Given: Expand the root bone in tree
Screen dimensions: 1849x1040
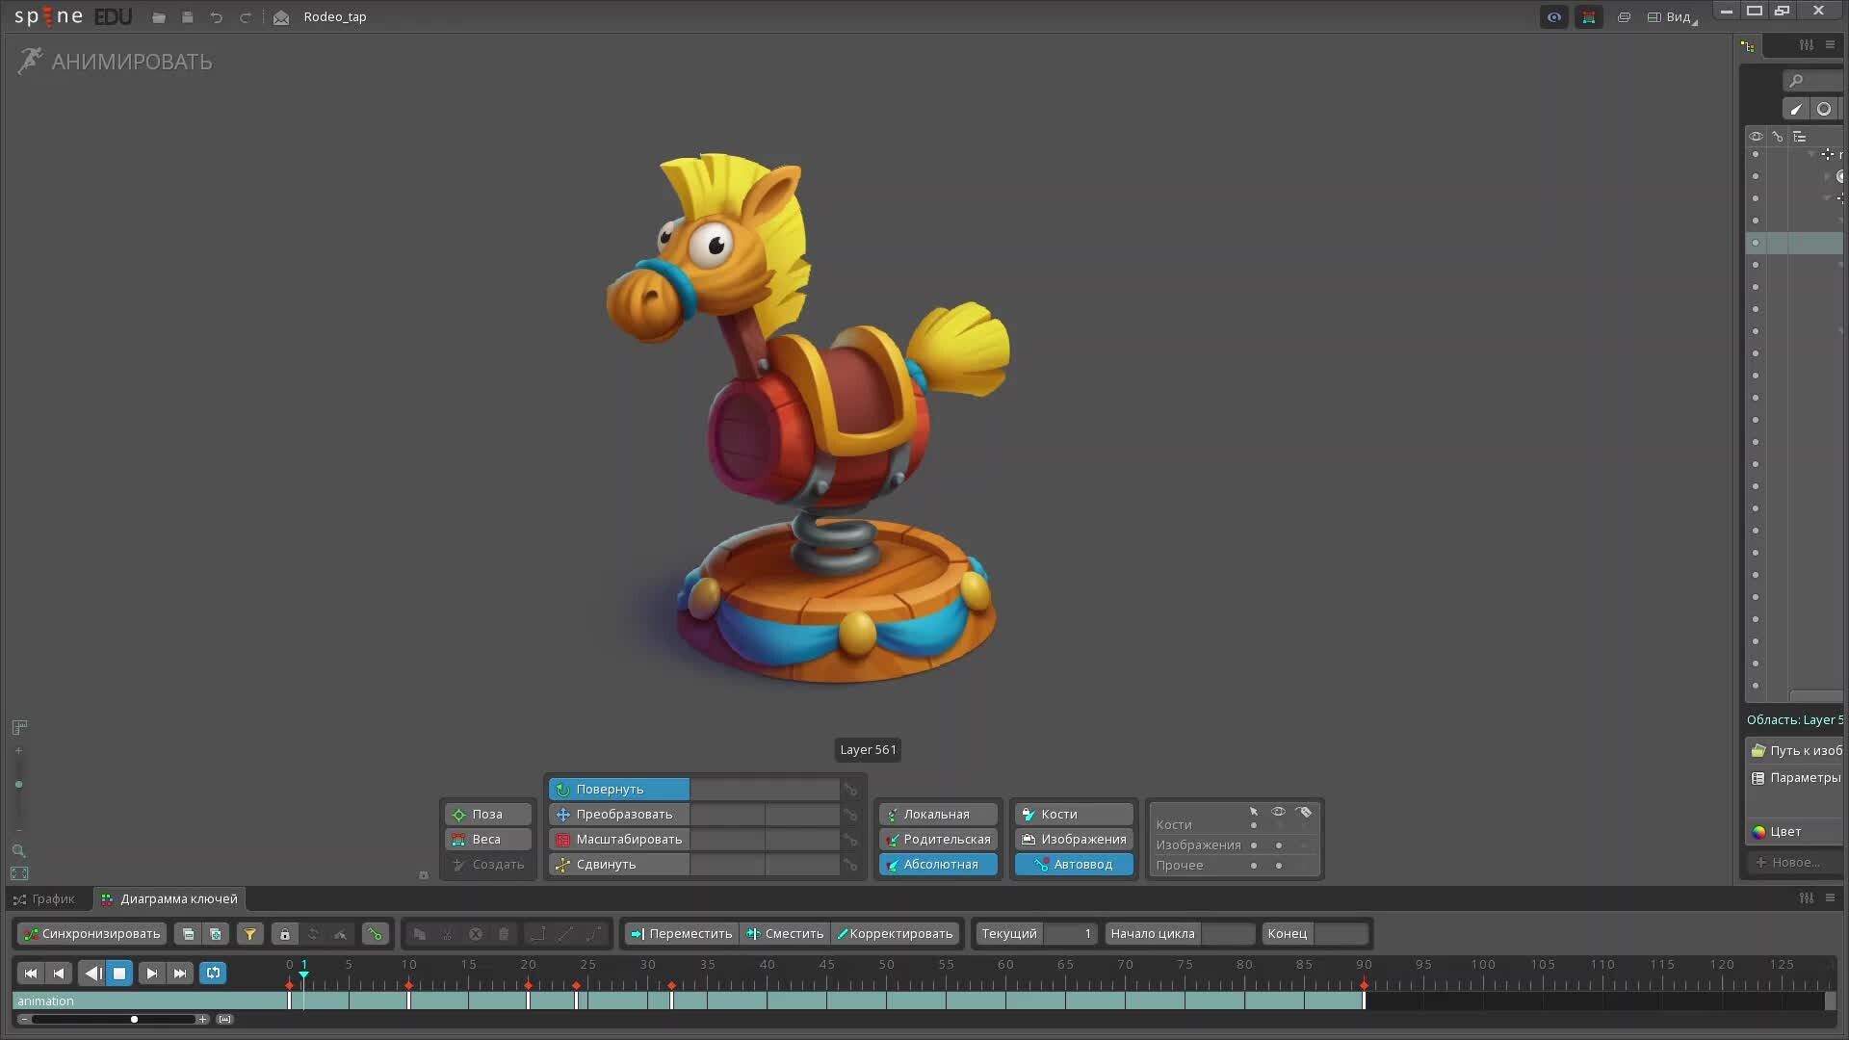Looking at the screenshot, I should point(1811,154).
